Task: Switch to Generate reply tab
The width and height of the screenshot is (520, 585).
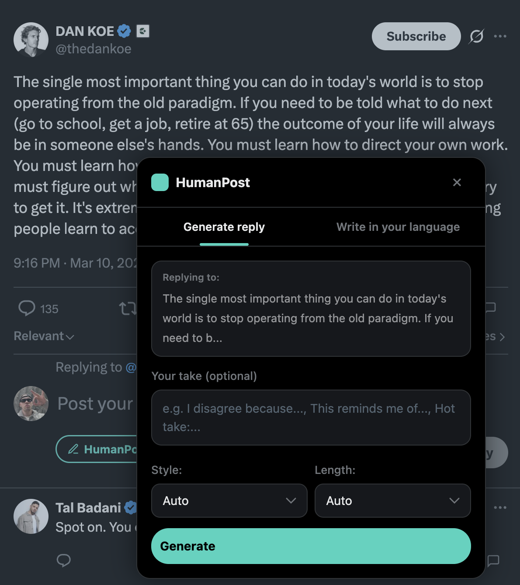Action: (x=224, y=227)
